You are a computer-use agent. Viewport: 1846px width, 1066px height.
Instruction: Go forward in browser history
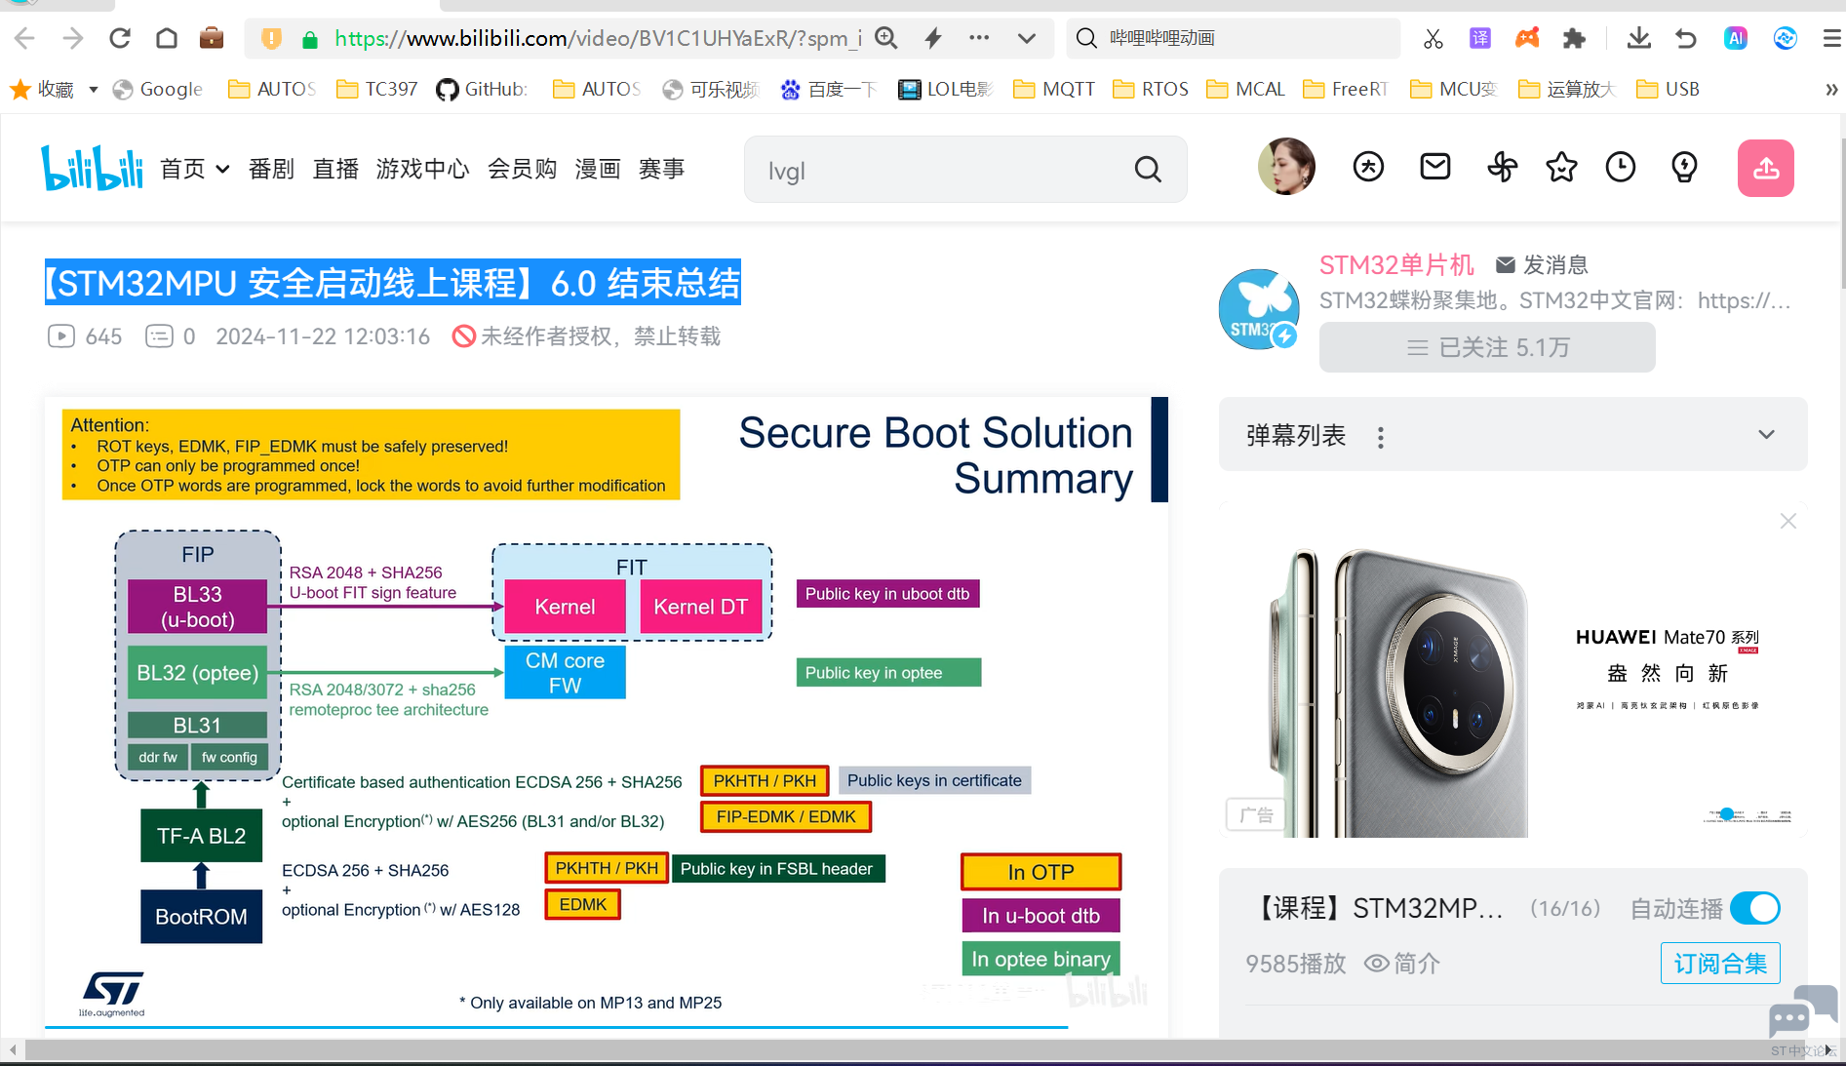tap(73, 38)
